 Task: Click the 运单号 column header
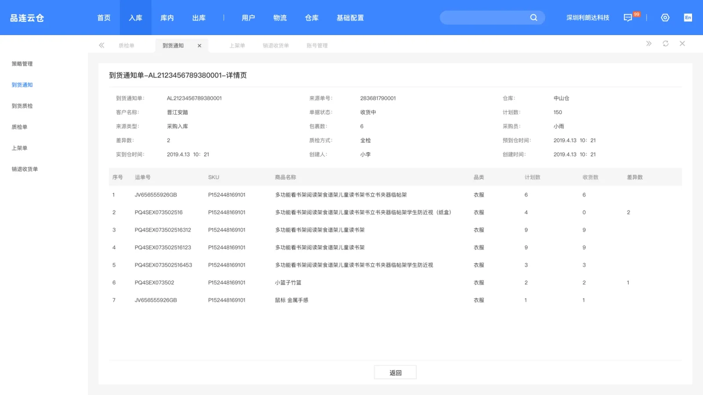click(x=143, y=177)
